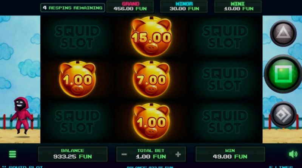This screenshot has width=302, height=168.
Task: Click the Balance 933.25 FUN display
Action: click(73, 154)
